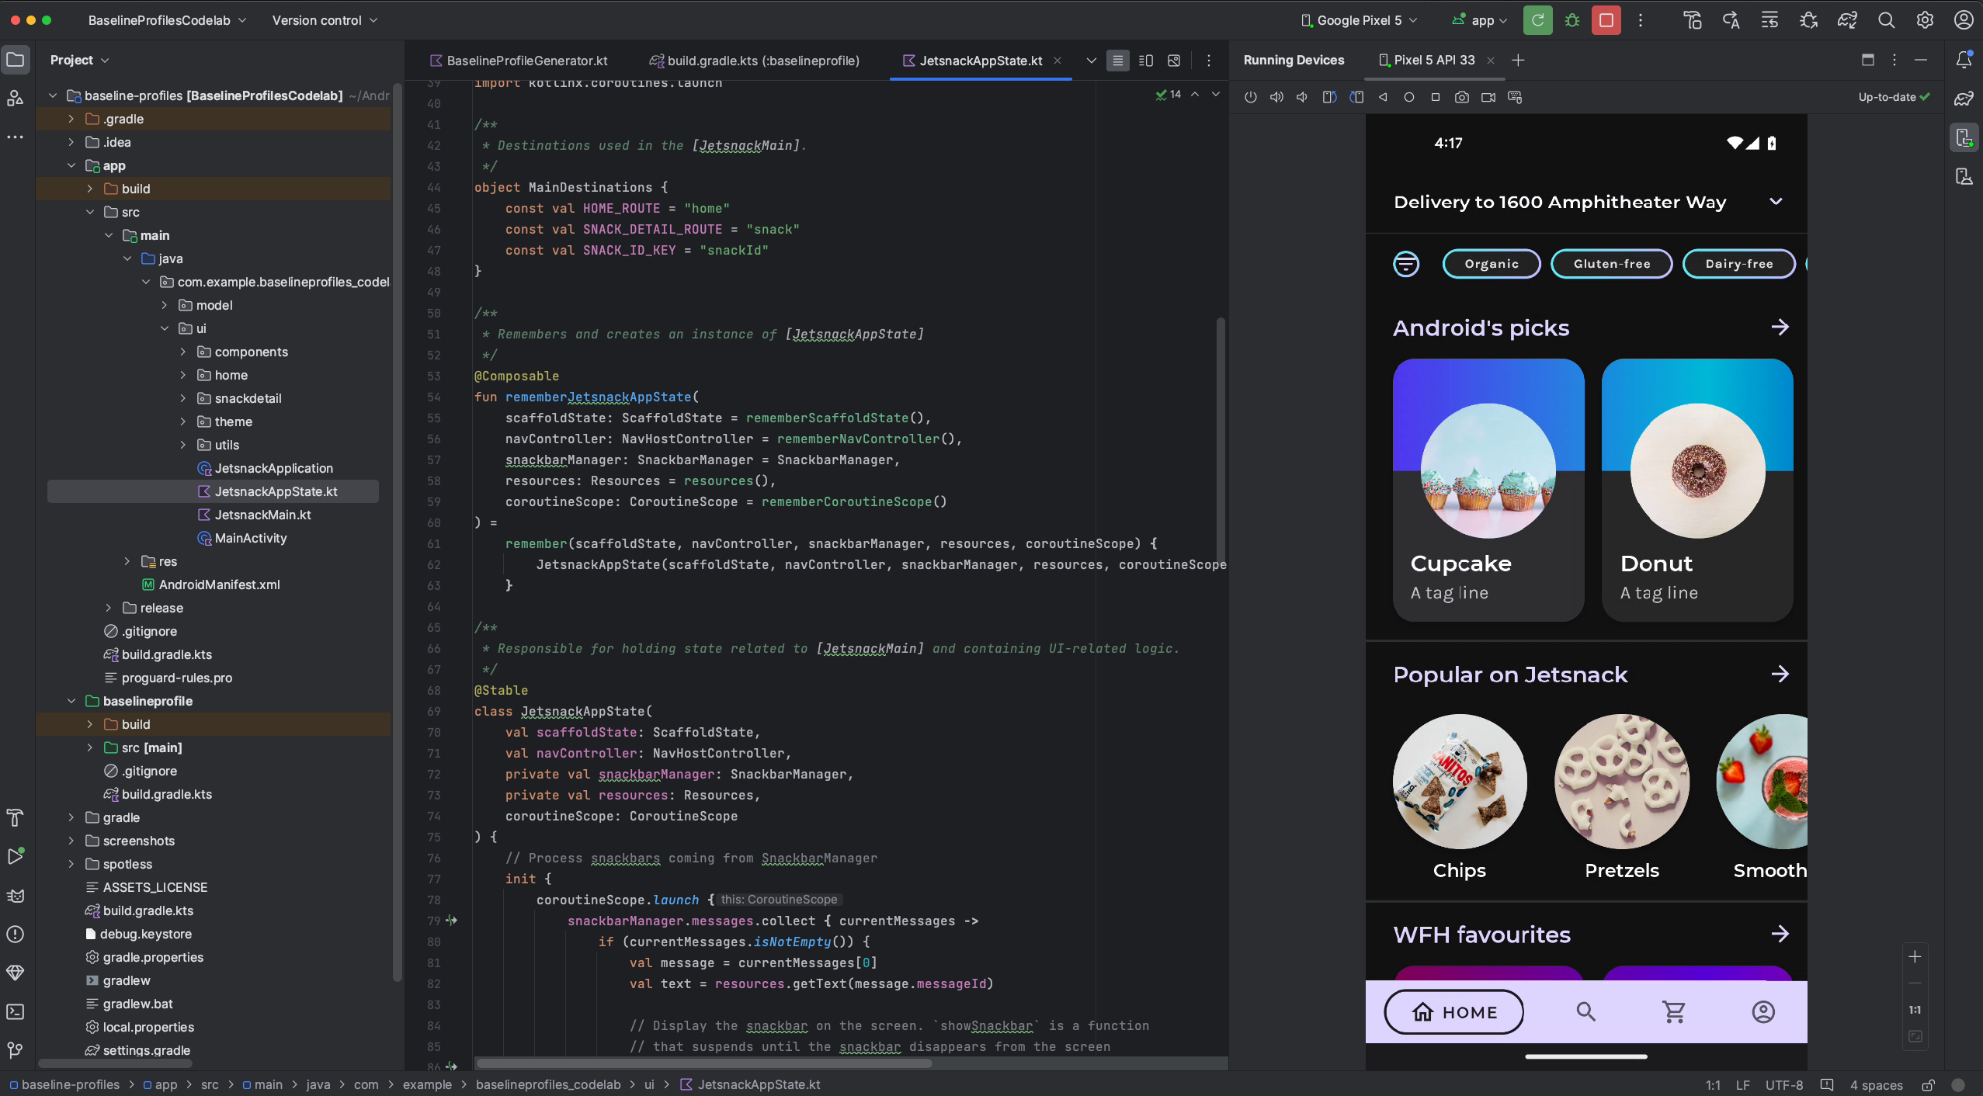This screenshot has height=1096, width=1983.
Task: Expand the baselineprofile folder in project tree
Action: coord(70,700)
